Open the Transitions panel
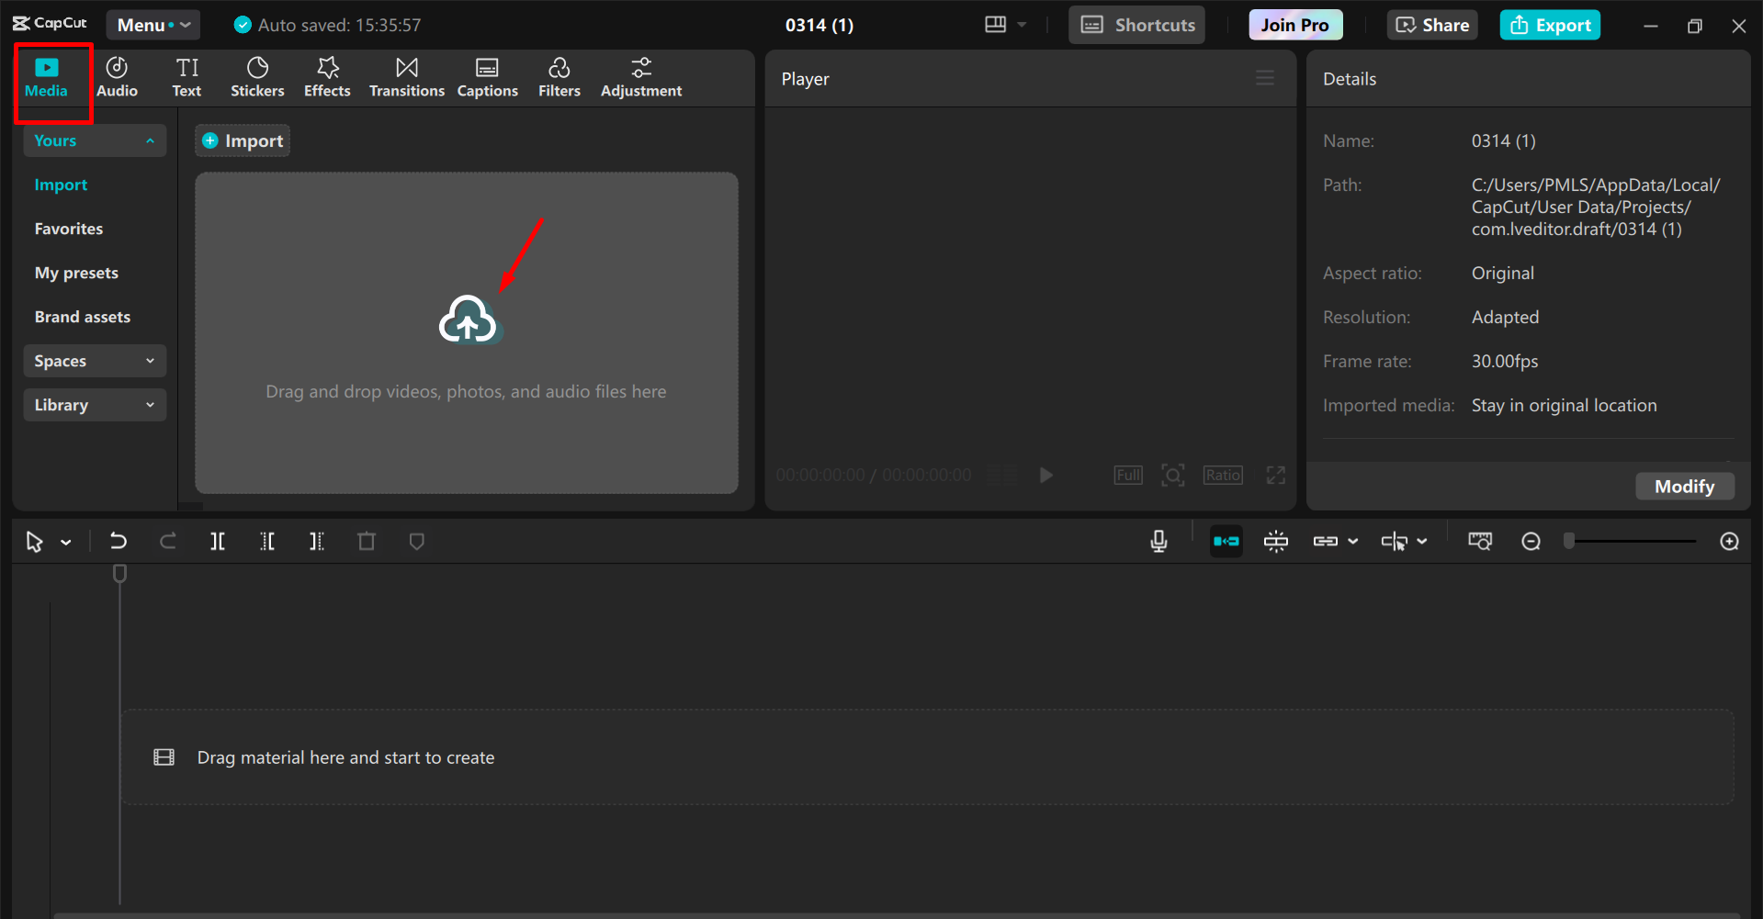The width and height of the screenshot is (1763, 919). 406,76
